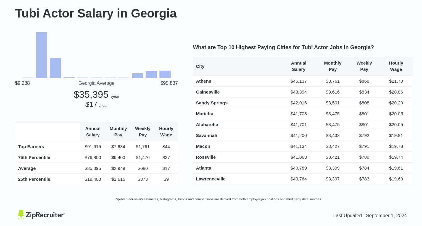Click the $95,837 maximum salary label

(x=169, y=83)
